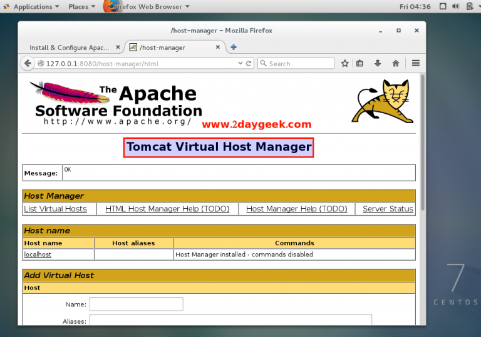The width and height of the screenshot is (481, 337).
Task: Click the List Virtual Hosts link
Action: click(x=55, y=209)
